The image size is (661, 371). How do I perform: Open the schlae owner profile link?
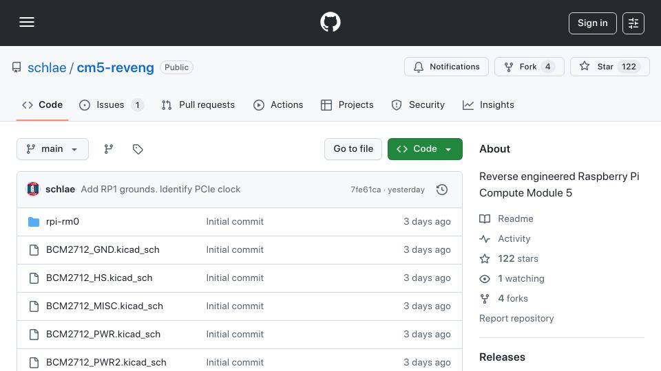tap(47, 67)
